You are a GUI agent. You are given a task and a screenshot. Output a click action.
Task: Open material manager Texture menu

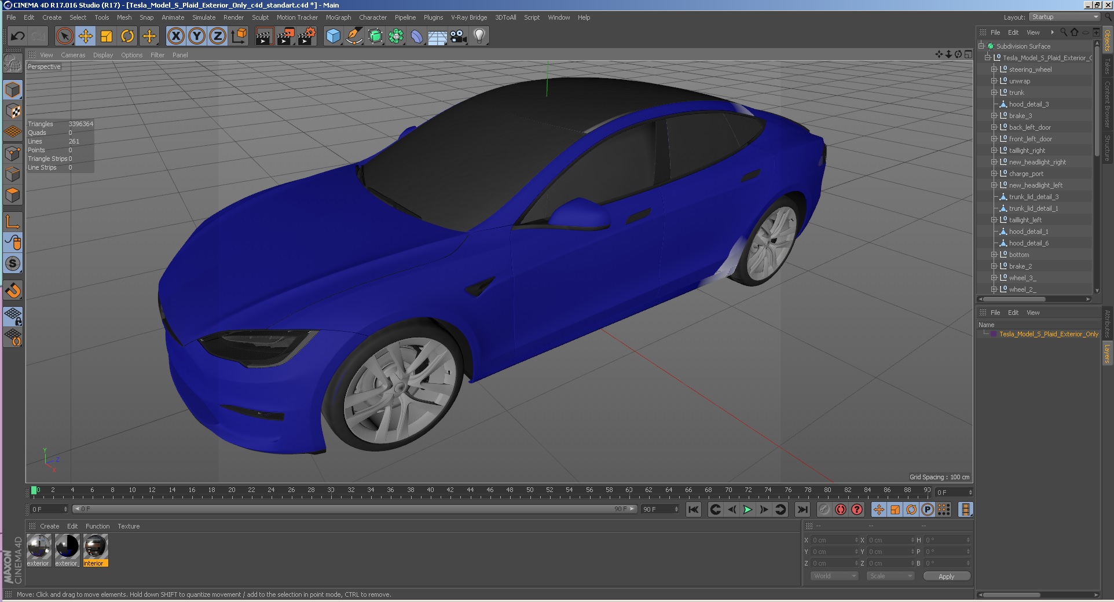(129, 526)
